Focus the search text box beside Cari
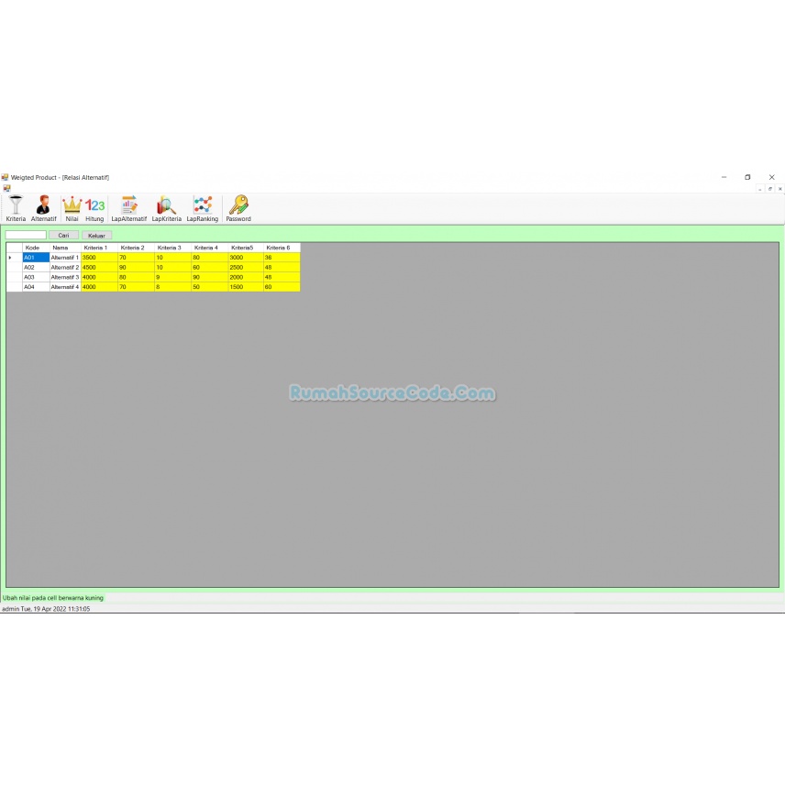This screenshot has height=785, width=785. [26, 236]
